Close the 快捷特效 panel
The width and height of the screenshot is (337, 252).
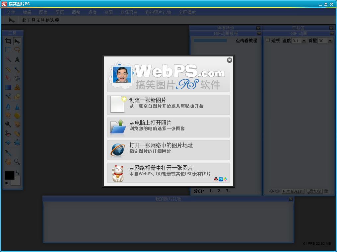tap(258, 28)
